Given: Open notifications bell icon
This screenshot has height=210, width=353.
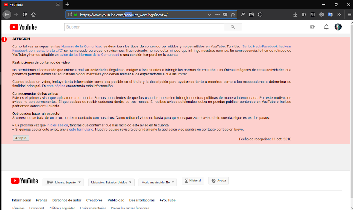Looking at the screenshot, I should pos(326,27).
